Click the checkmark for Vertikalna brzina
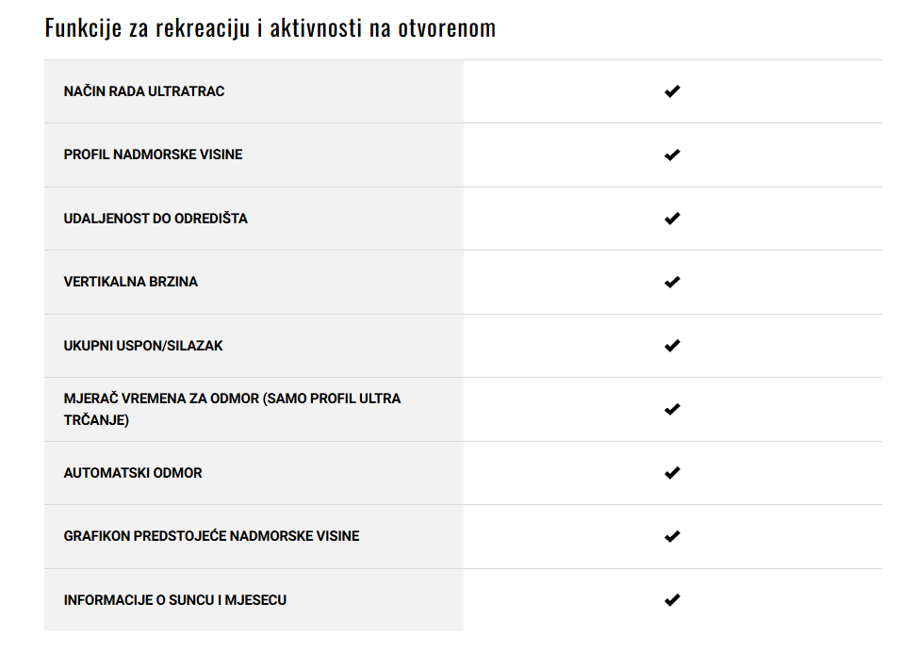 pos(672,282)
